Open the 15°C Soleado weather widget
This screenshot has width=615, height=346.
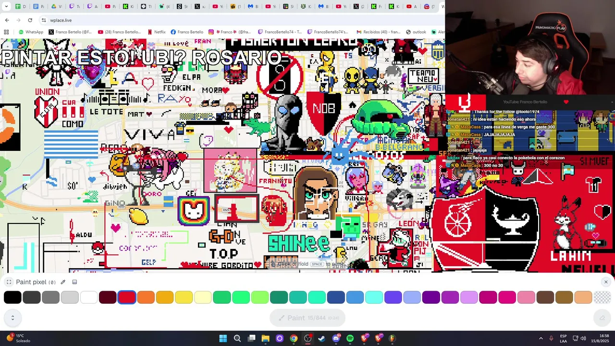tap(19, 338)
